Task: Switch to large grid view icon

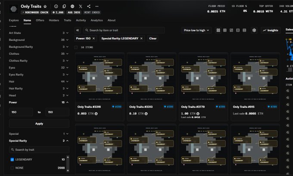Action: tap(218, 30)
